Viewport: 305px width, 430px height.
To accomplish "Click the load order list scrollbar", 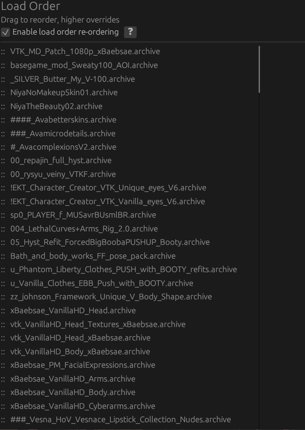I will [259, 69].
